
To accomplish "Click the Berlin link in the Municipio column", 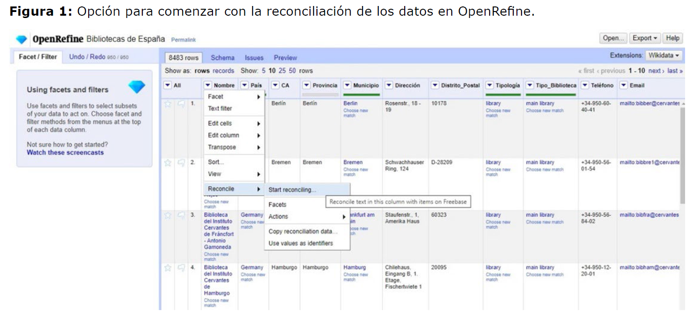I will pos(351,103).
